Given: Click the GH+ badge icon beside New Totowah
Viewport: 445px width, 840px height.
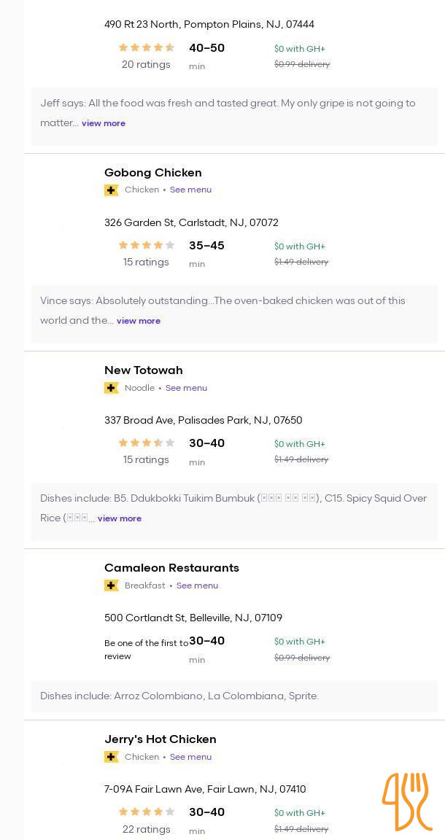Looking at the screenshot, I should (111, 388).
